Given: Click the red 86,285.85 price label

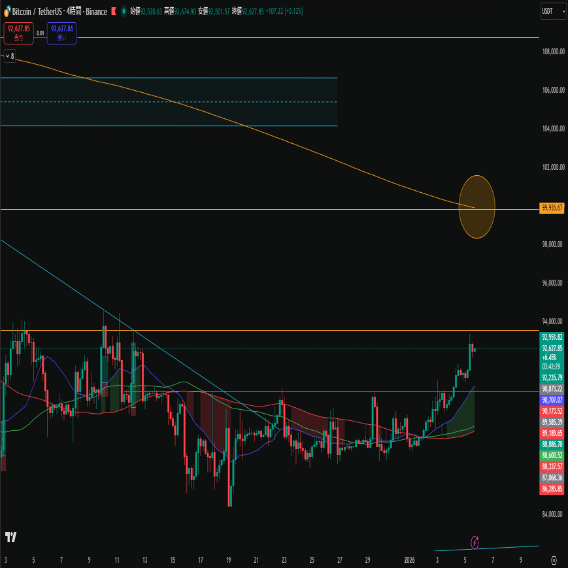Looking at the screenshot, I should pos(552,489).
